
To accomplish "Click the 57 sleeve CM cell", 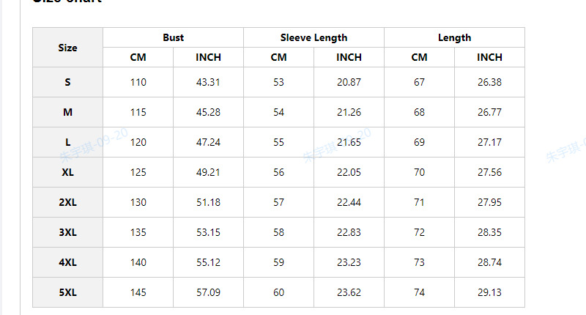I will pyautogui.click(x=278, y=202).
